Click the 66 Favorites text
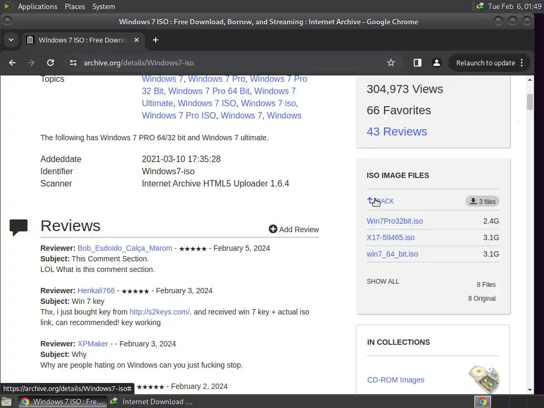The height and width of the screenshot is (408, 544). coord(398,110)
